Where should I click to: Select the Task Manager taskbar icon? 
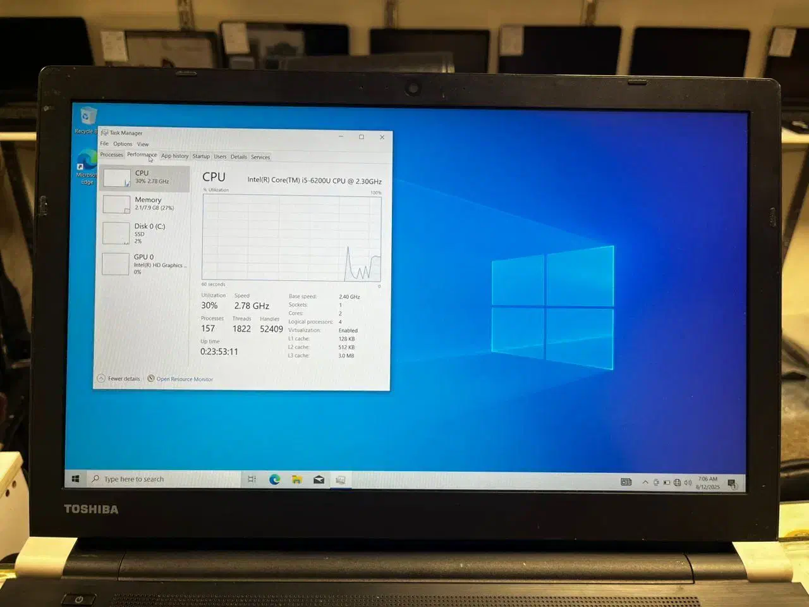[340, 480]
